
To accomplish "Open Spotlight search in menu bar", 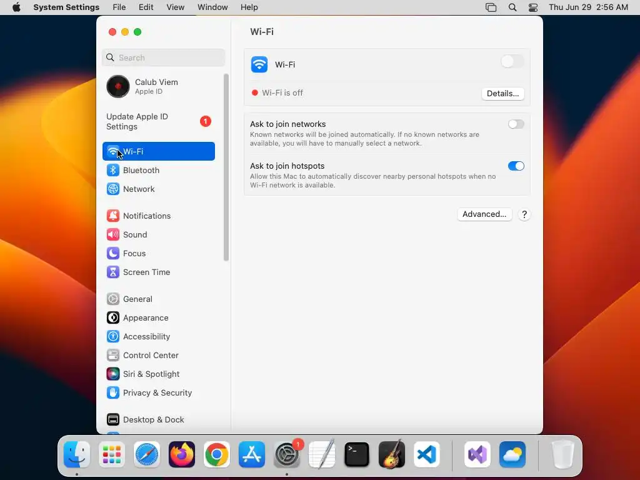I will (x=512, y=7).
